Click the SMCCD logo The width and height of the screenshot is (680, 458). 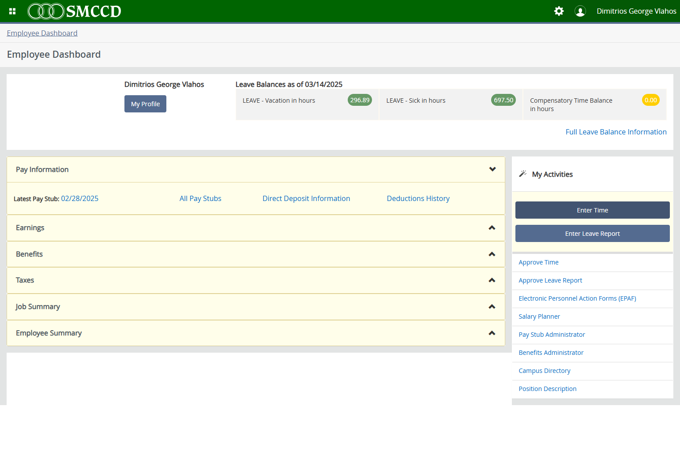click(x=74, y=11)
